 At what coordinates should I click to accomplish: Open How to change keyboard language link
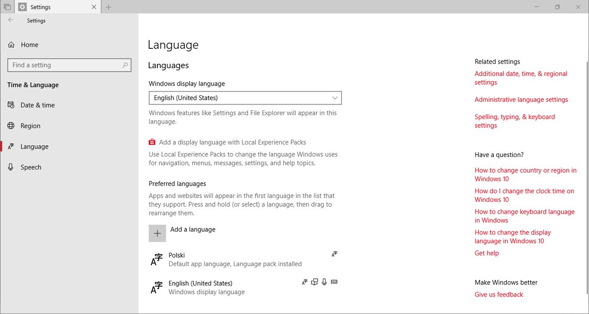coord(525,216)
